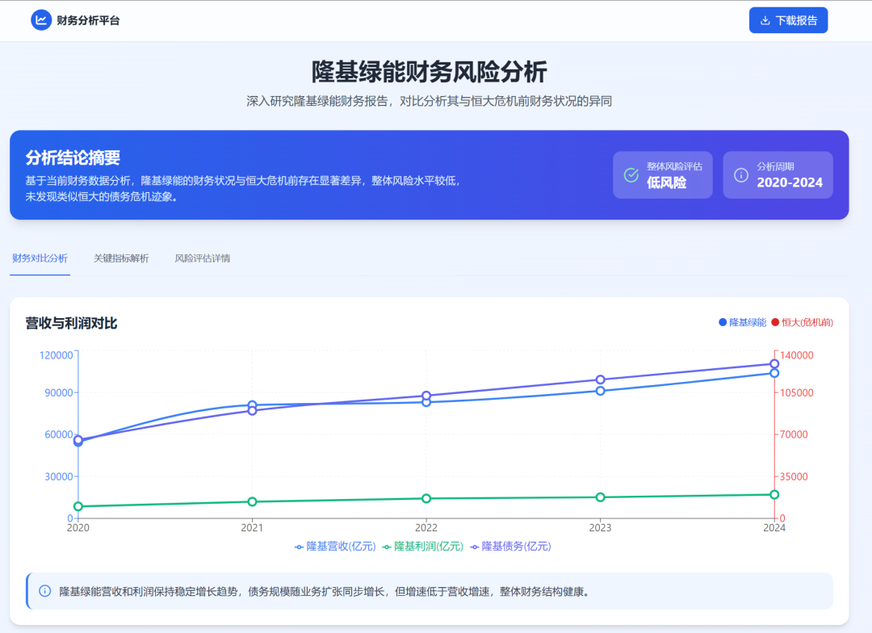Toggle the 隆基债务(亿元) series legend
The width and height of the screenshot is (872, 633).
tap(510, 547)
